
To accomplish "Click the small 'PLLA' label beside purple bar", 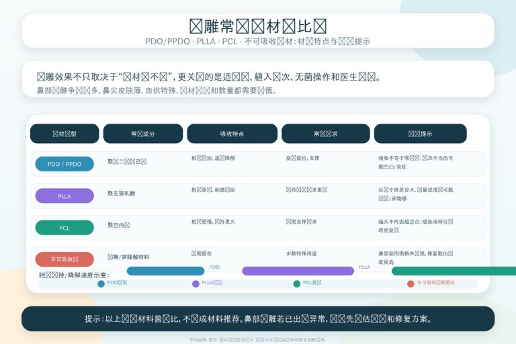I will click(x=365, y=267).
